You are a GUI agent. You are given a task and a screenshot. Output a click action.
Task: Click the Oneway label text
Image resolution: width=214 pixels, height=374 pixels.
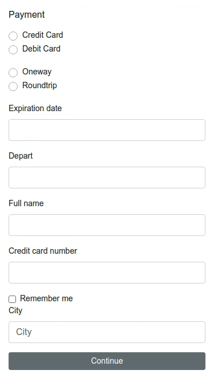pos(37,72)
